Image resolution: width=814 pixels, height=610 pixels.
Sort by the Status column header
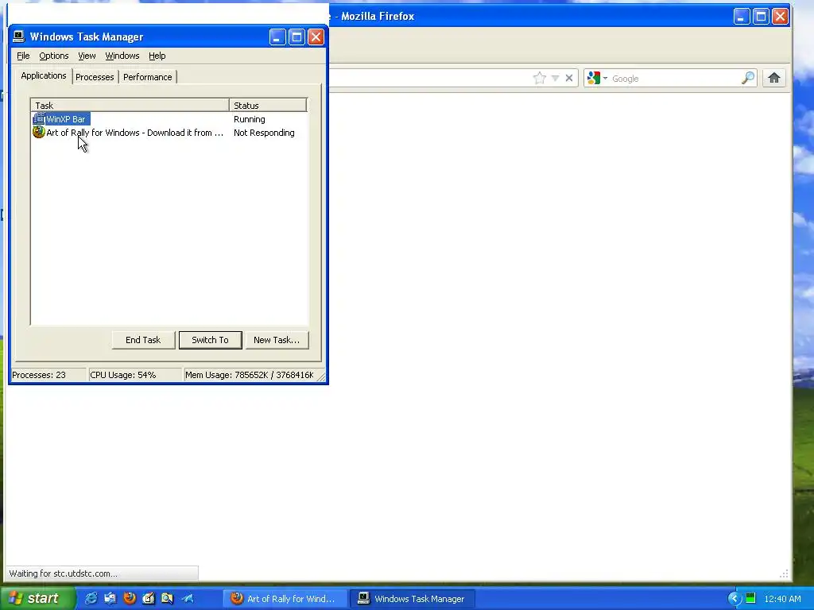[x=268, y=106]
